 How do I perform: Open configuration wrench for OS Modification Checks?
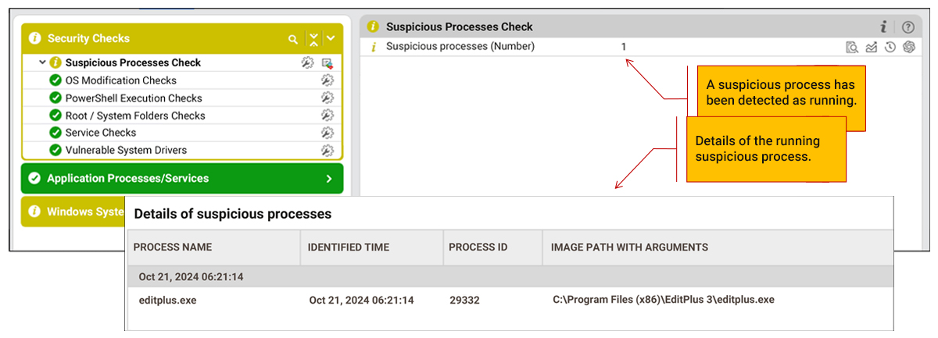(328, 80)
